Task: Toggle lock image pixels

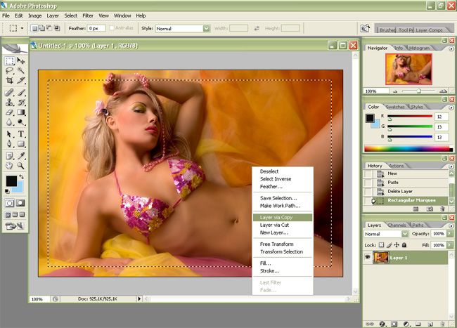Action: 389,245
